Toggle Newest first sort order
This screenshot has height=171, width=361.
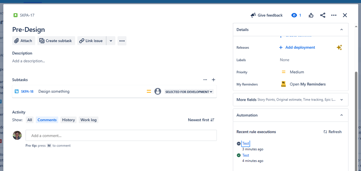click(201, 120)
